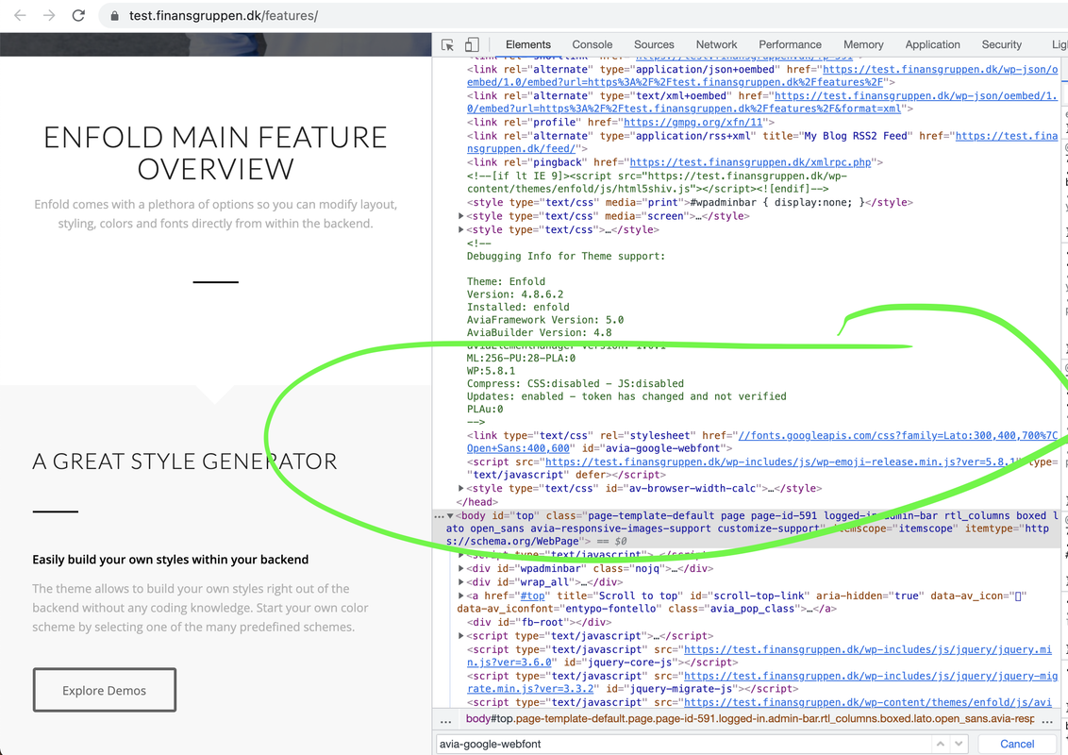Click body#top breadcrumb path
The image size is (1068, 755).
749,719
